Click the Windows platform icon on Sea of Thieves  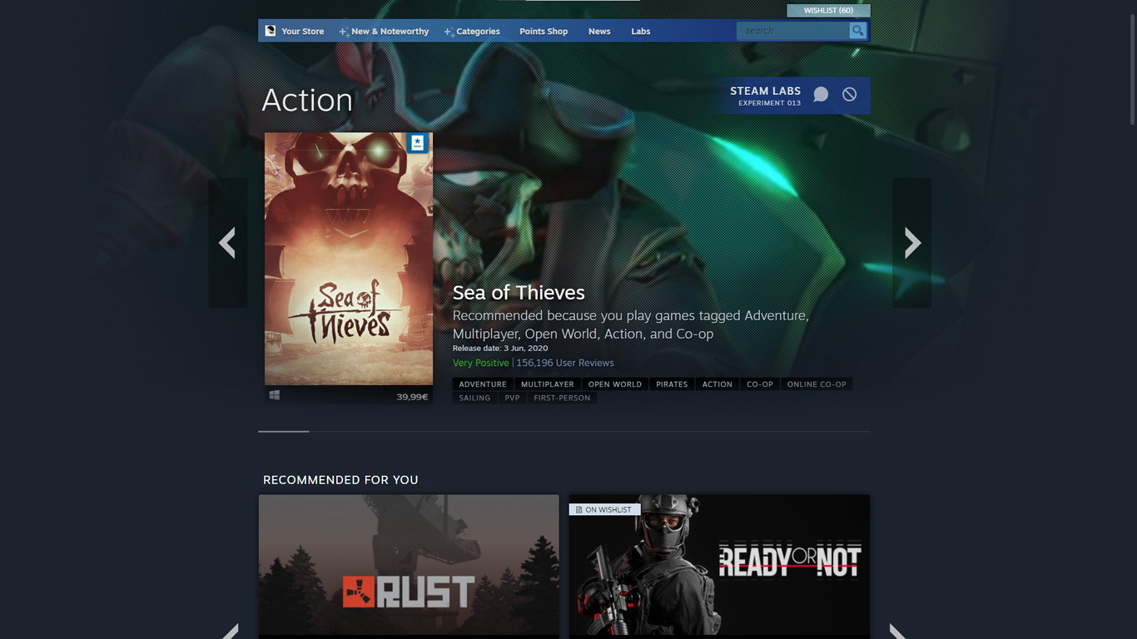pyautogui.click(x=275, y=394)
